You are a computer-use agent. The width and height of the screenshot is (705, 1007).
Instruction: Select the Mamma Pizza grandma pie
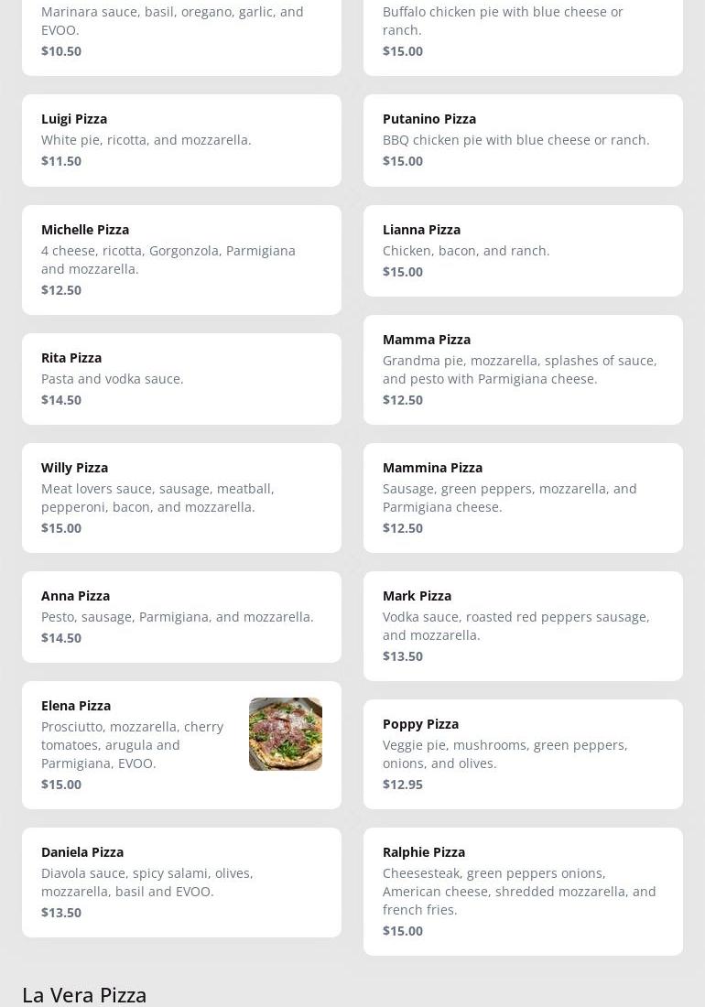523,369
